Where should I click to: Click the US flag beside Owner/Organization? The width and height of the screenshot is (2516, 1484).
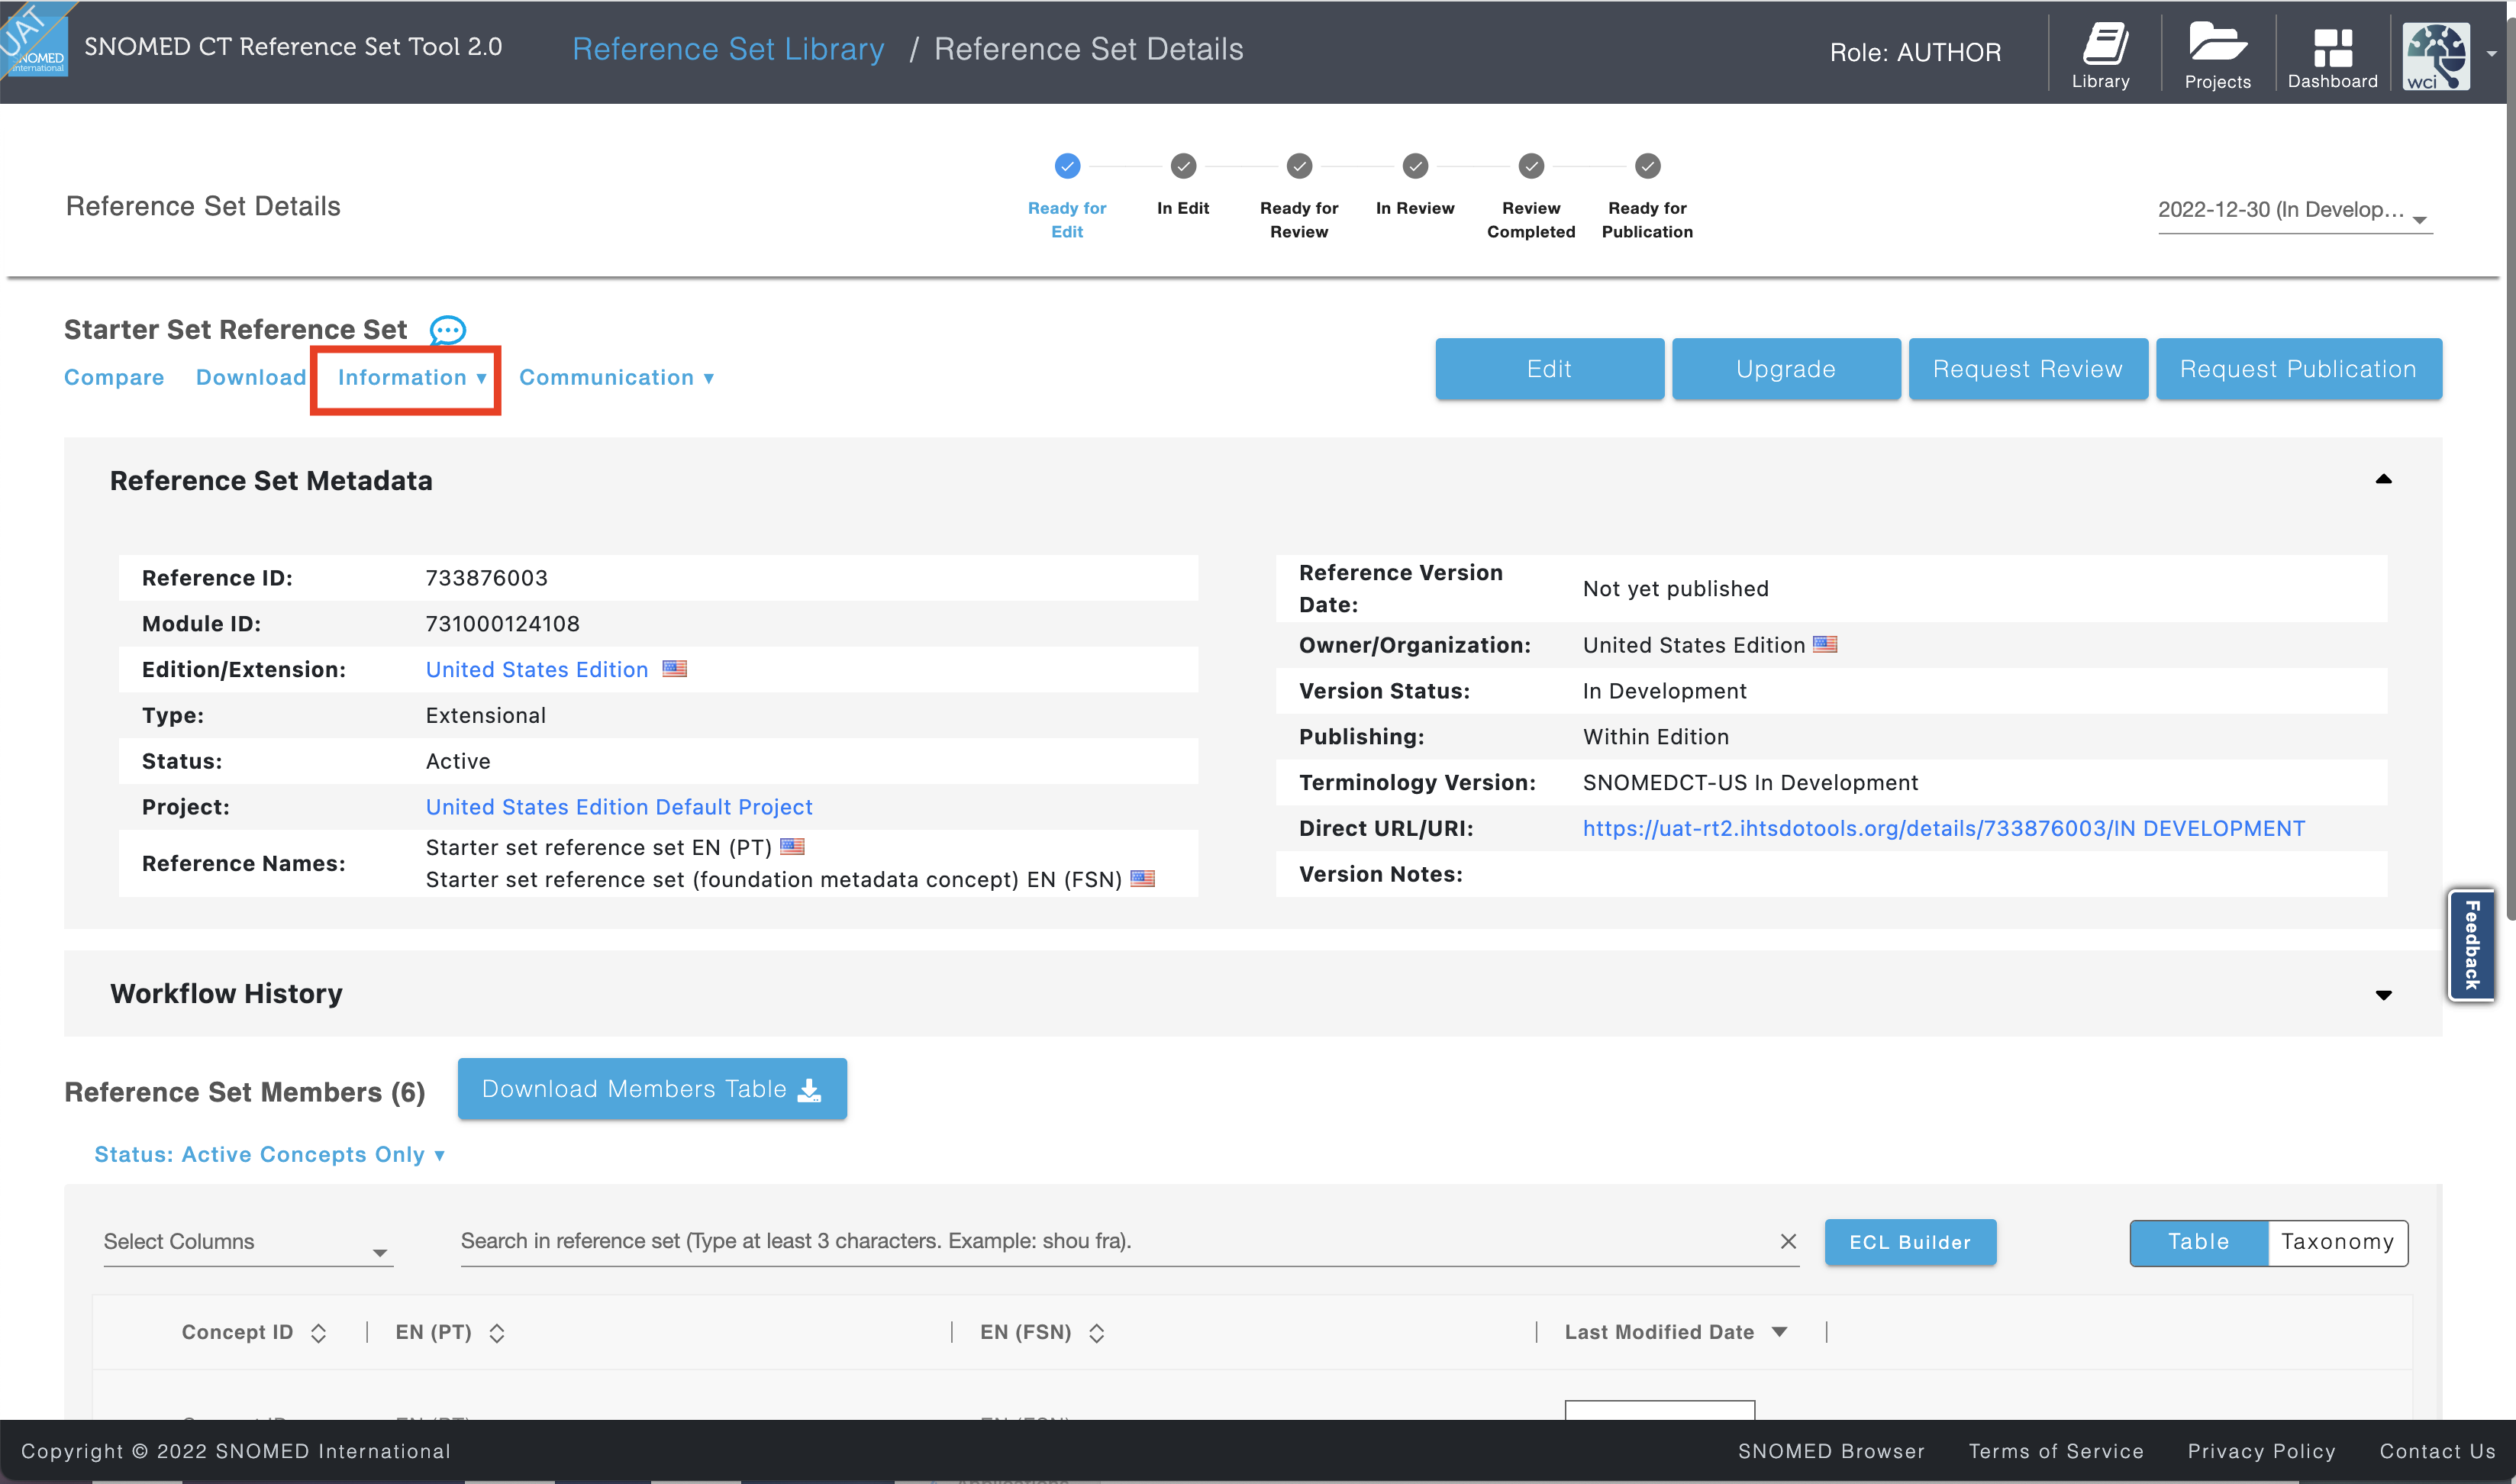(1824, 644)
